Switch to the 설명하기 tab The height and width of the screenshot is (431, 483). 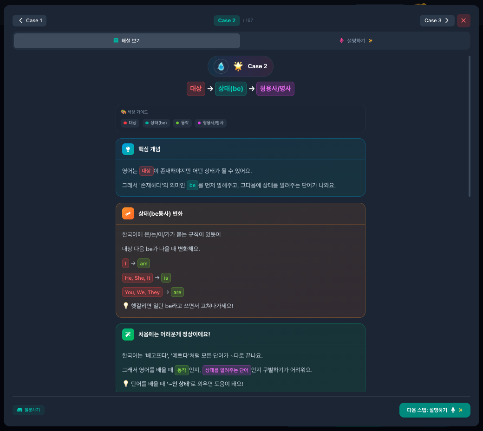click(355, 41)
